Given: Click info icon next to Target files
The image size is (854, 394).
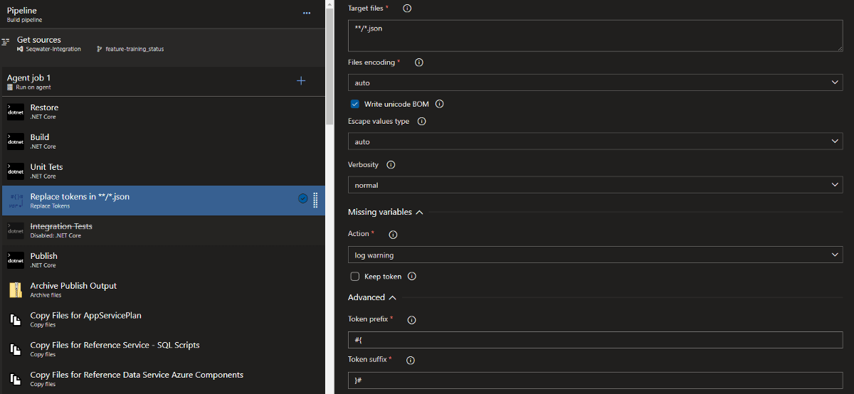Looking at the screenshot, I should coord(407,9).
